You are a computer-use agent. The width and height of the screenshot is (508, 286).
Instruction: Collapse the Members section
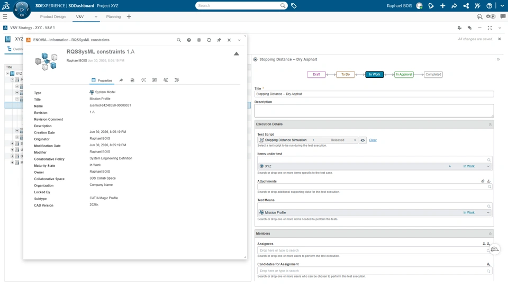click(x=490, y=234)
